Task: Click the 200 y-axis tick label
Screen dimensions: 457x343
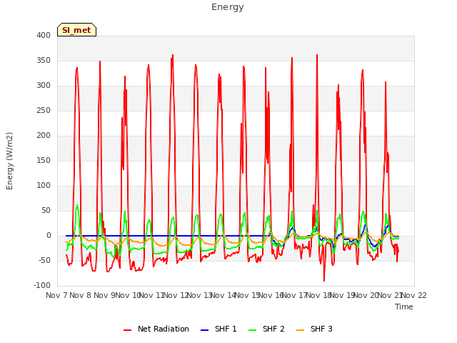Action: tap(44, 135)
